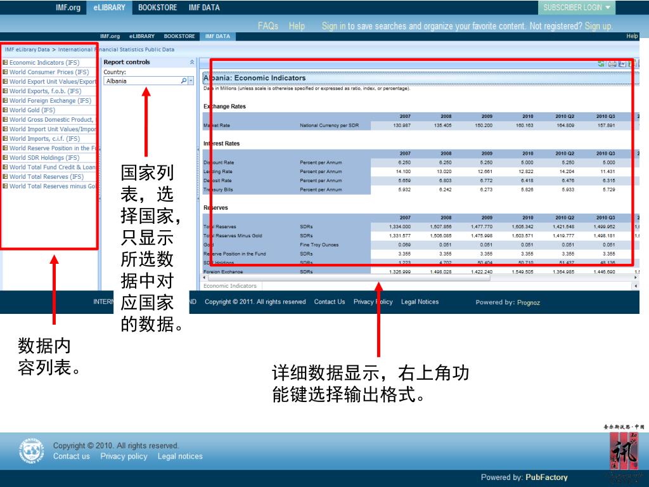Open World Export Unit Values report
This screenshot has width=649, height=487.
coord(53,82)
